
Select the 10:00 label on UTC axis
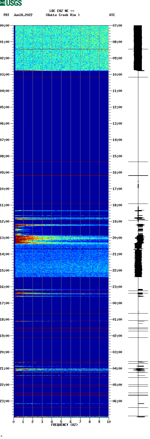pos(118,75)
